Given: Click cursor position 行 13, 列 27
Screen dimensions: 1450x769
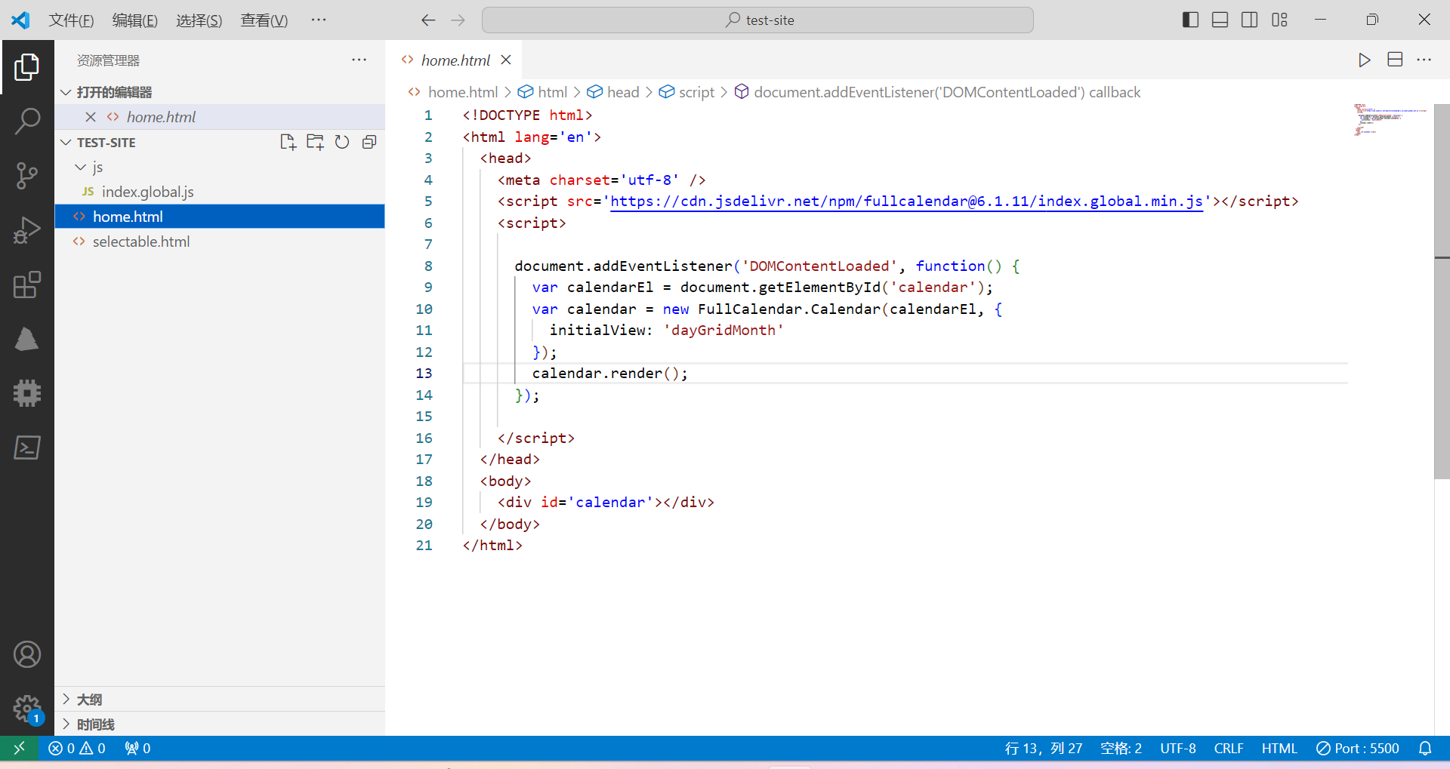Looking at the screenshot, I should [1044, 748].
